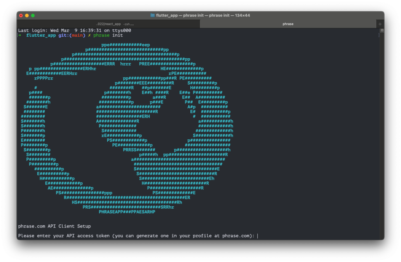Click the red git dirty-state cross symbol
The image size is (401, 262).
(x=89, y=35)
